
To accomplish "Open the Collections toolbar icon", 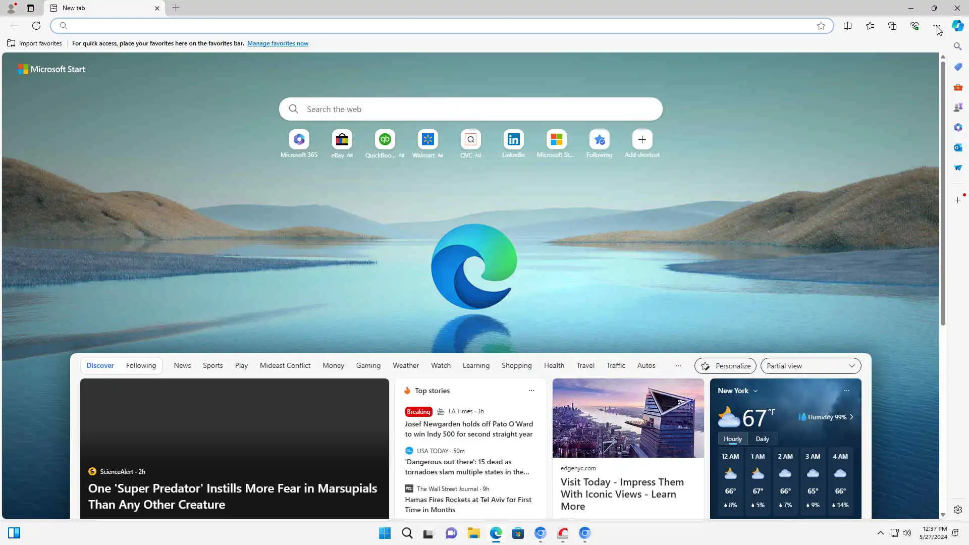I will coord(892,26).
